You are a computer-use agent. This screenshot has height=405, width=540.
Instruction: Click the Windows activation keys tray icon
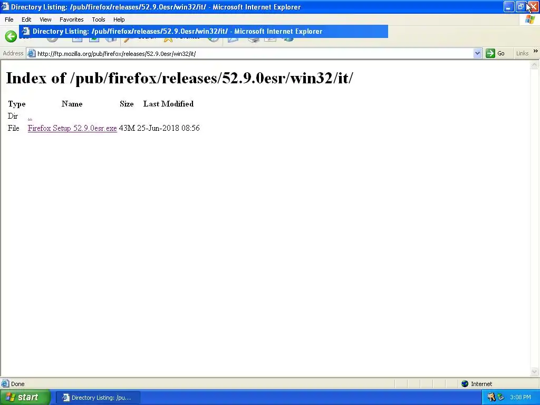(491, 397)
